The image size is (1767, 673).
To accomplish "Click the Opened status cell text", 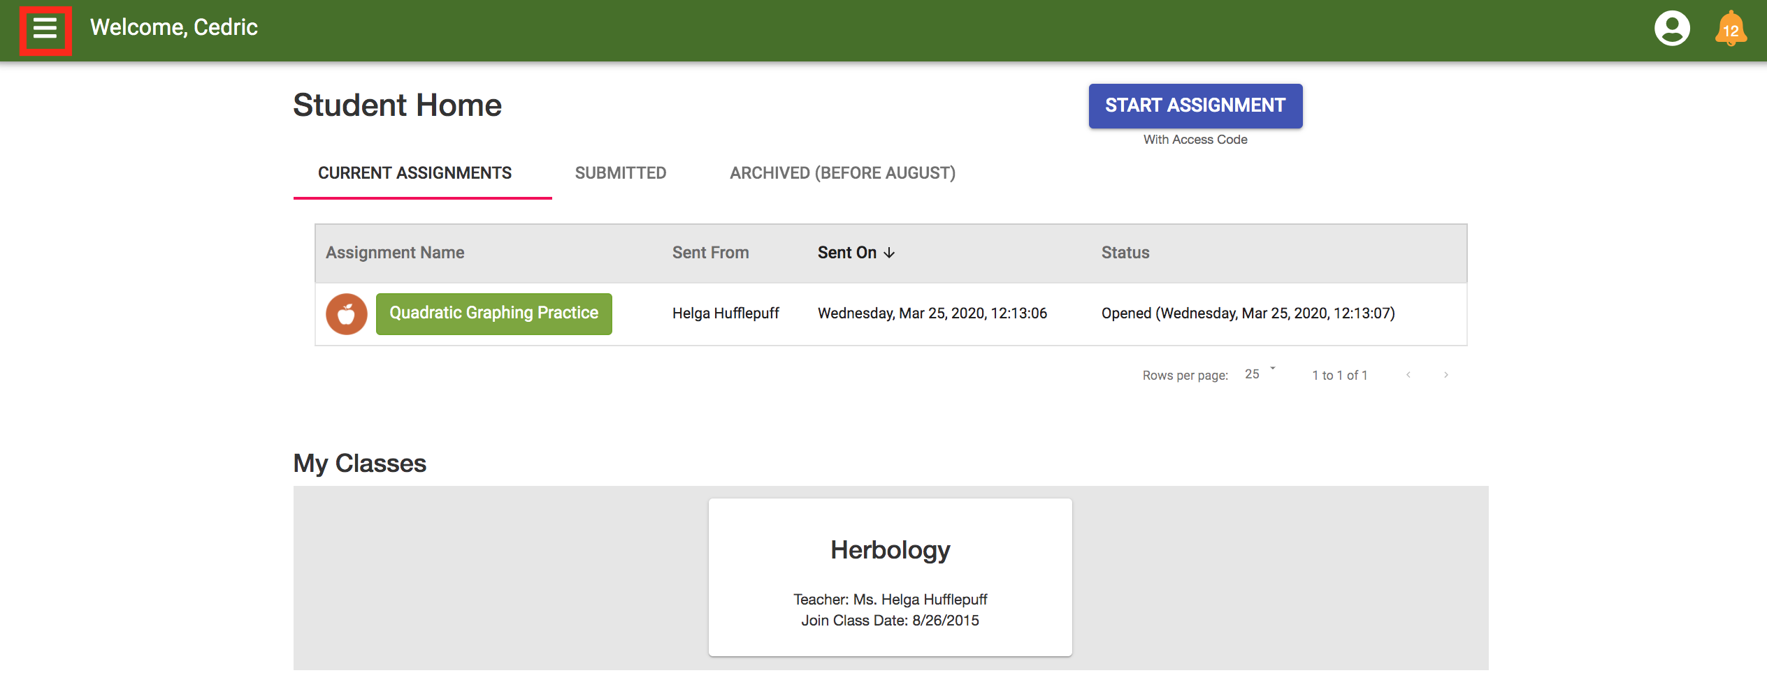I will pos(1248,313).
